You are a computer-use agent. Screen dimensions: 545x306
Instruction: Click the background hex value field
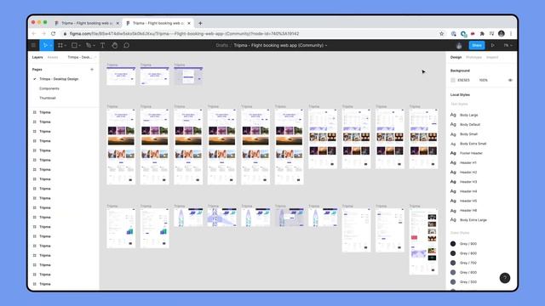coord(463,80)
